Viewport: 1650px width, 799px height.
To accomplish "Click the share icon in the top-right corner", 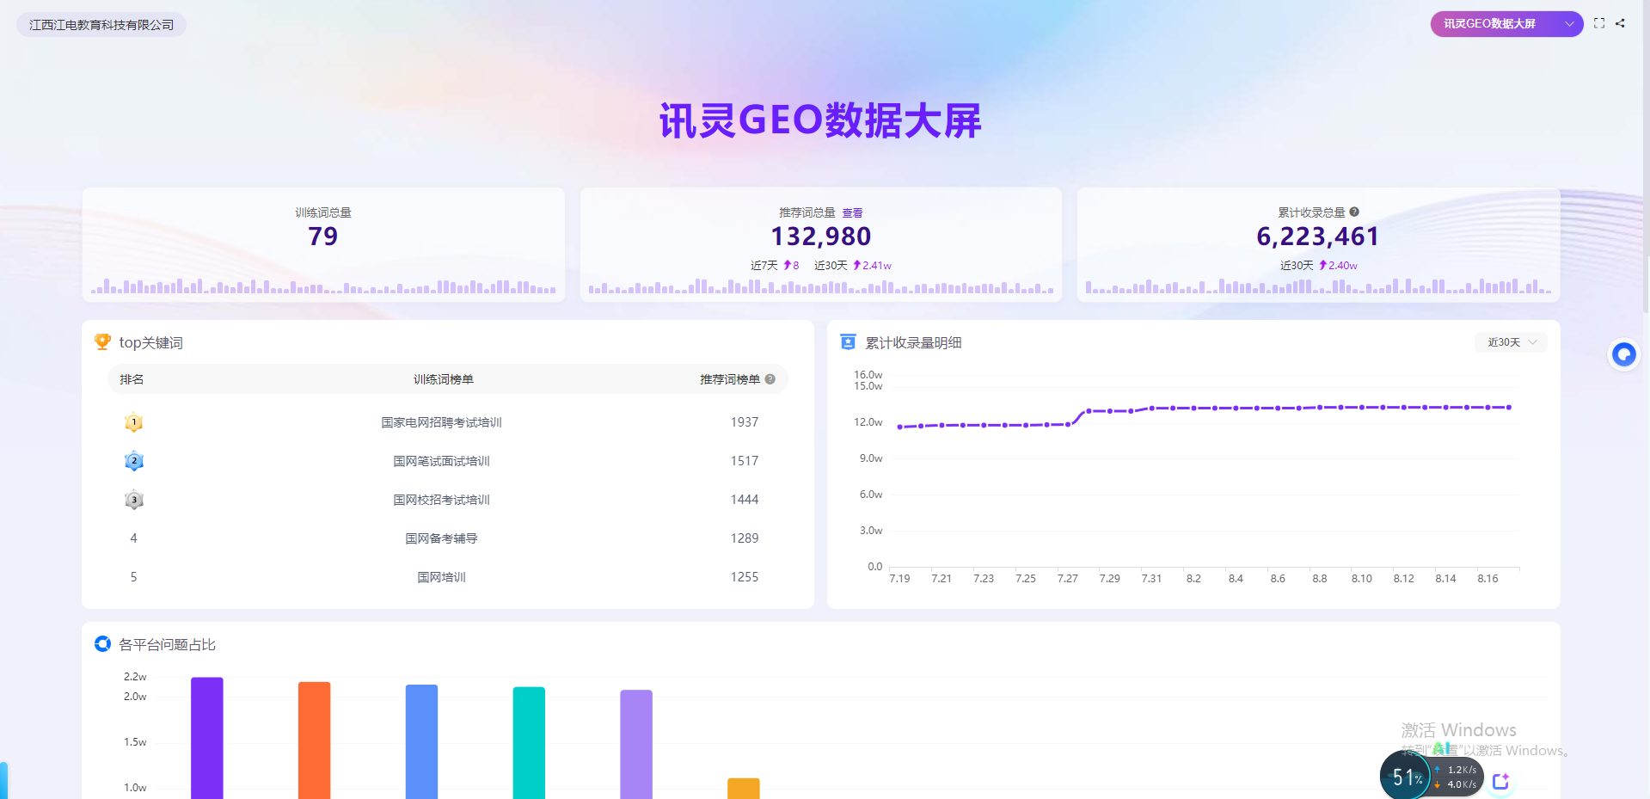I will 1620,23.
